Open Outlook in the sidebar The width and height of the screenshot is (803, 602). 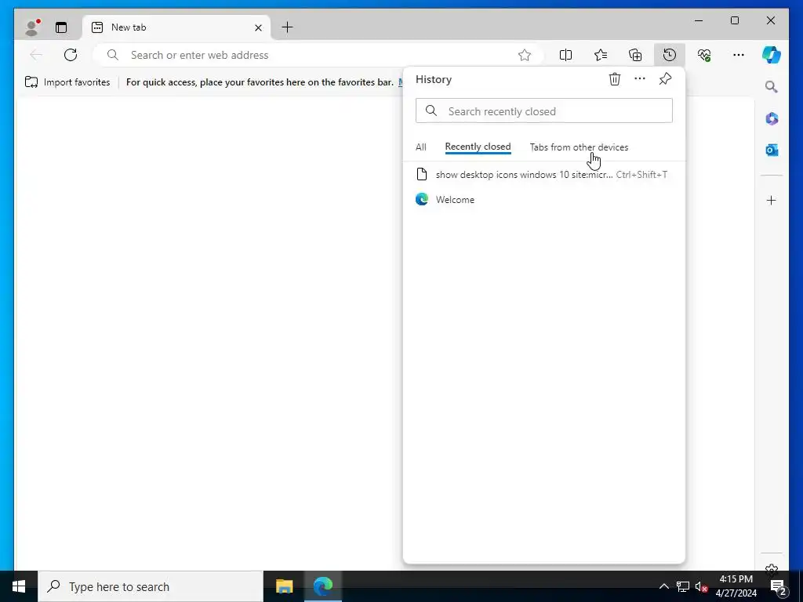click(772, 150)
